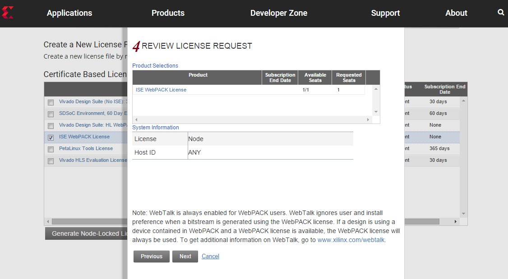Viewport: 508px width, 279px height.
Task: Open the Support menu
Action: coord(385,13)
